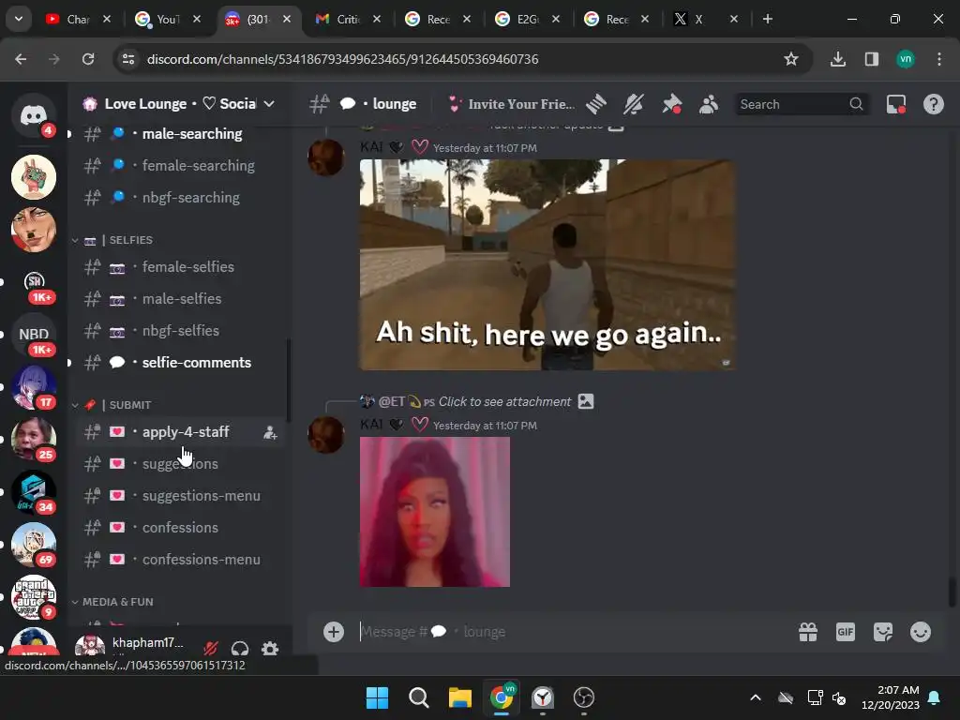Select server icon with 69 badge

point(34,545)
